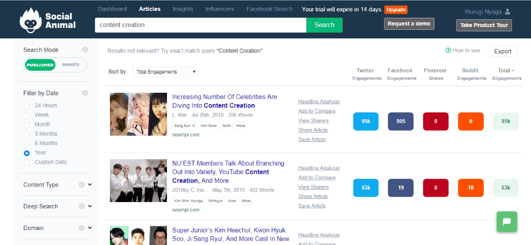
Task: Click the orange Upgrade button
Action: point(396,9)
